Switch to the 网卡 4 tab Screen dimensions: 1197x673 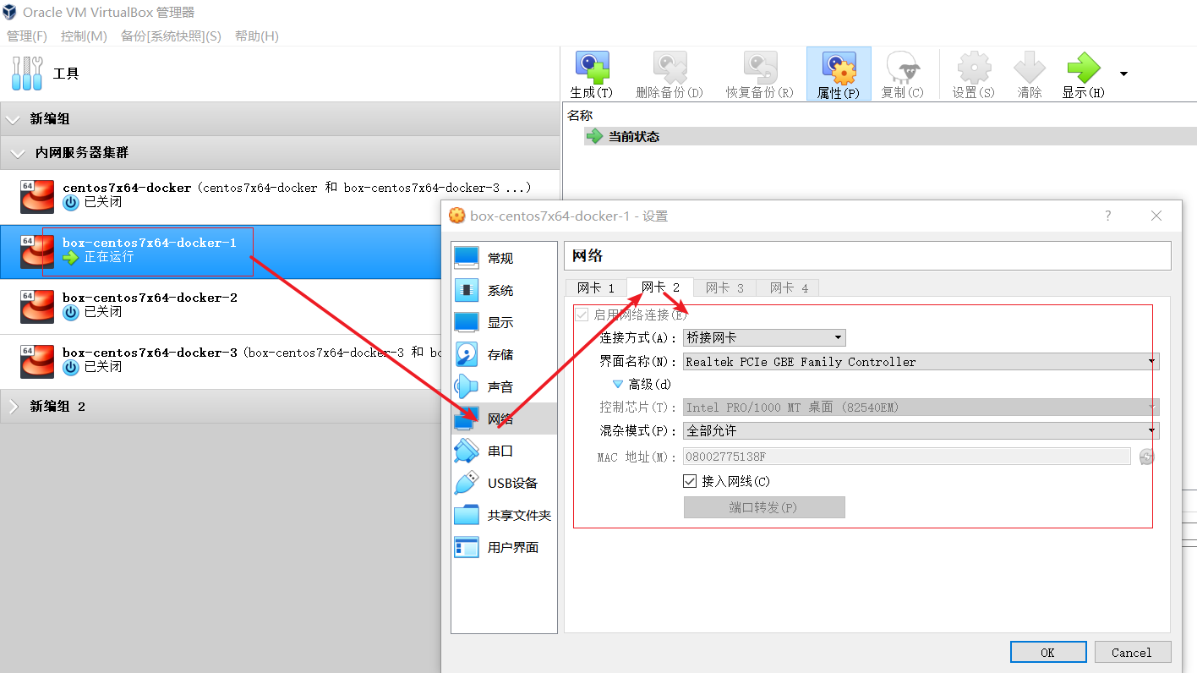(788, 287)
